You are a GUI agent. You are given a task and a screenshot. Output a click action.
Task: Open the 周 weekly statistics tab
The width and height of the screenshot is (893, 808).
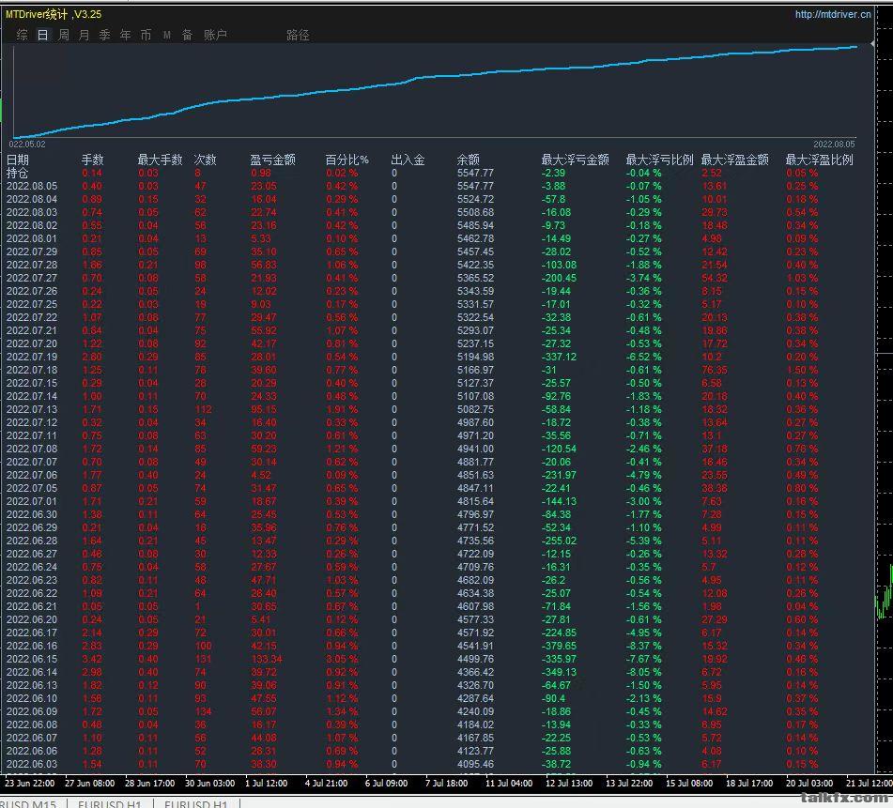(x=64, y=36)
